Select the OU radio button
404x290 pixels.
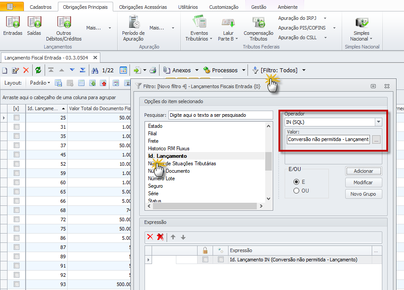296,190
